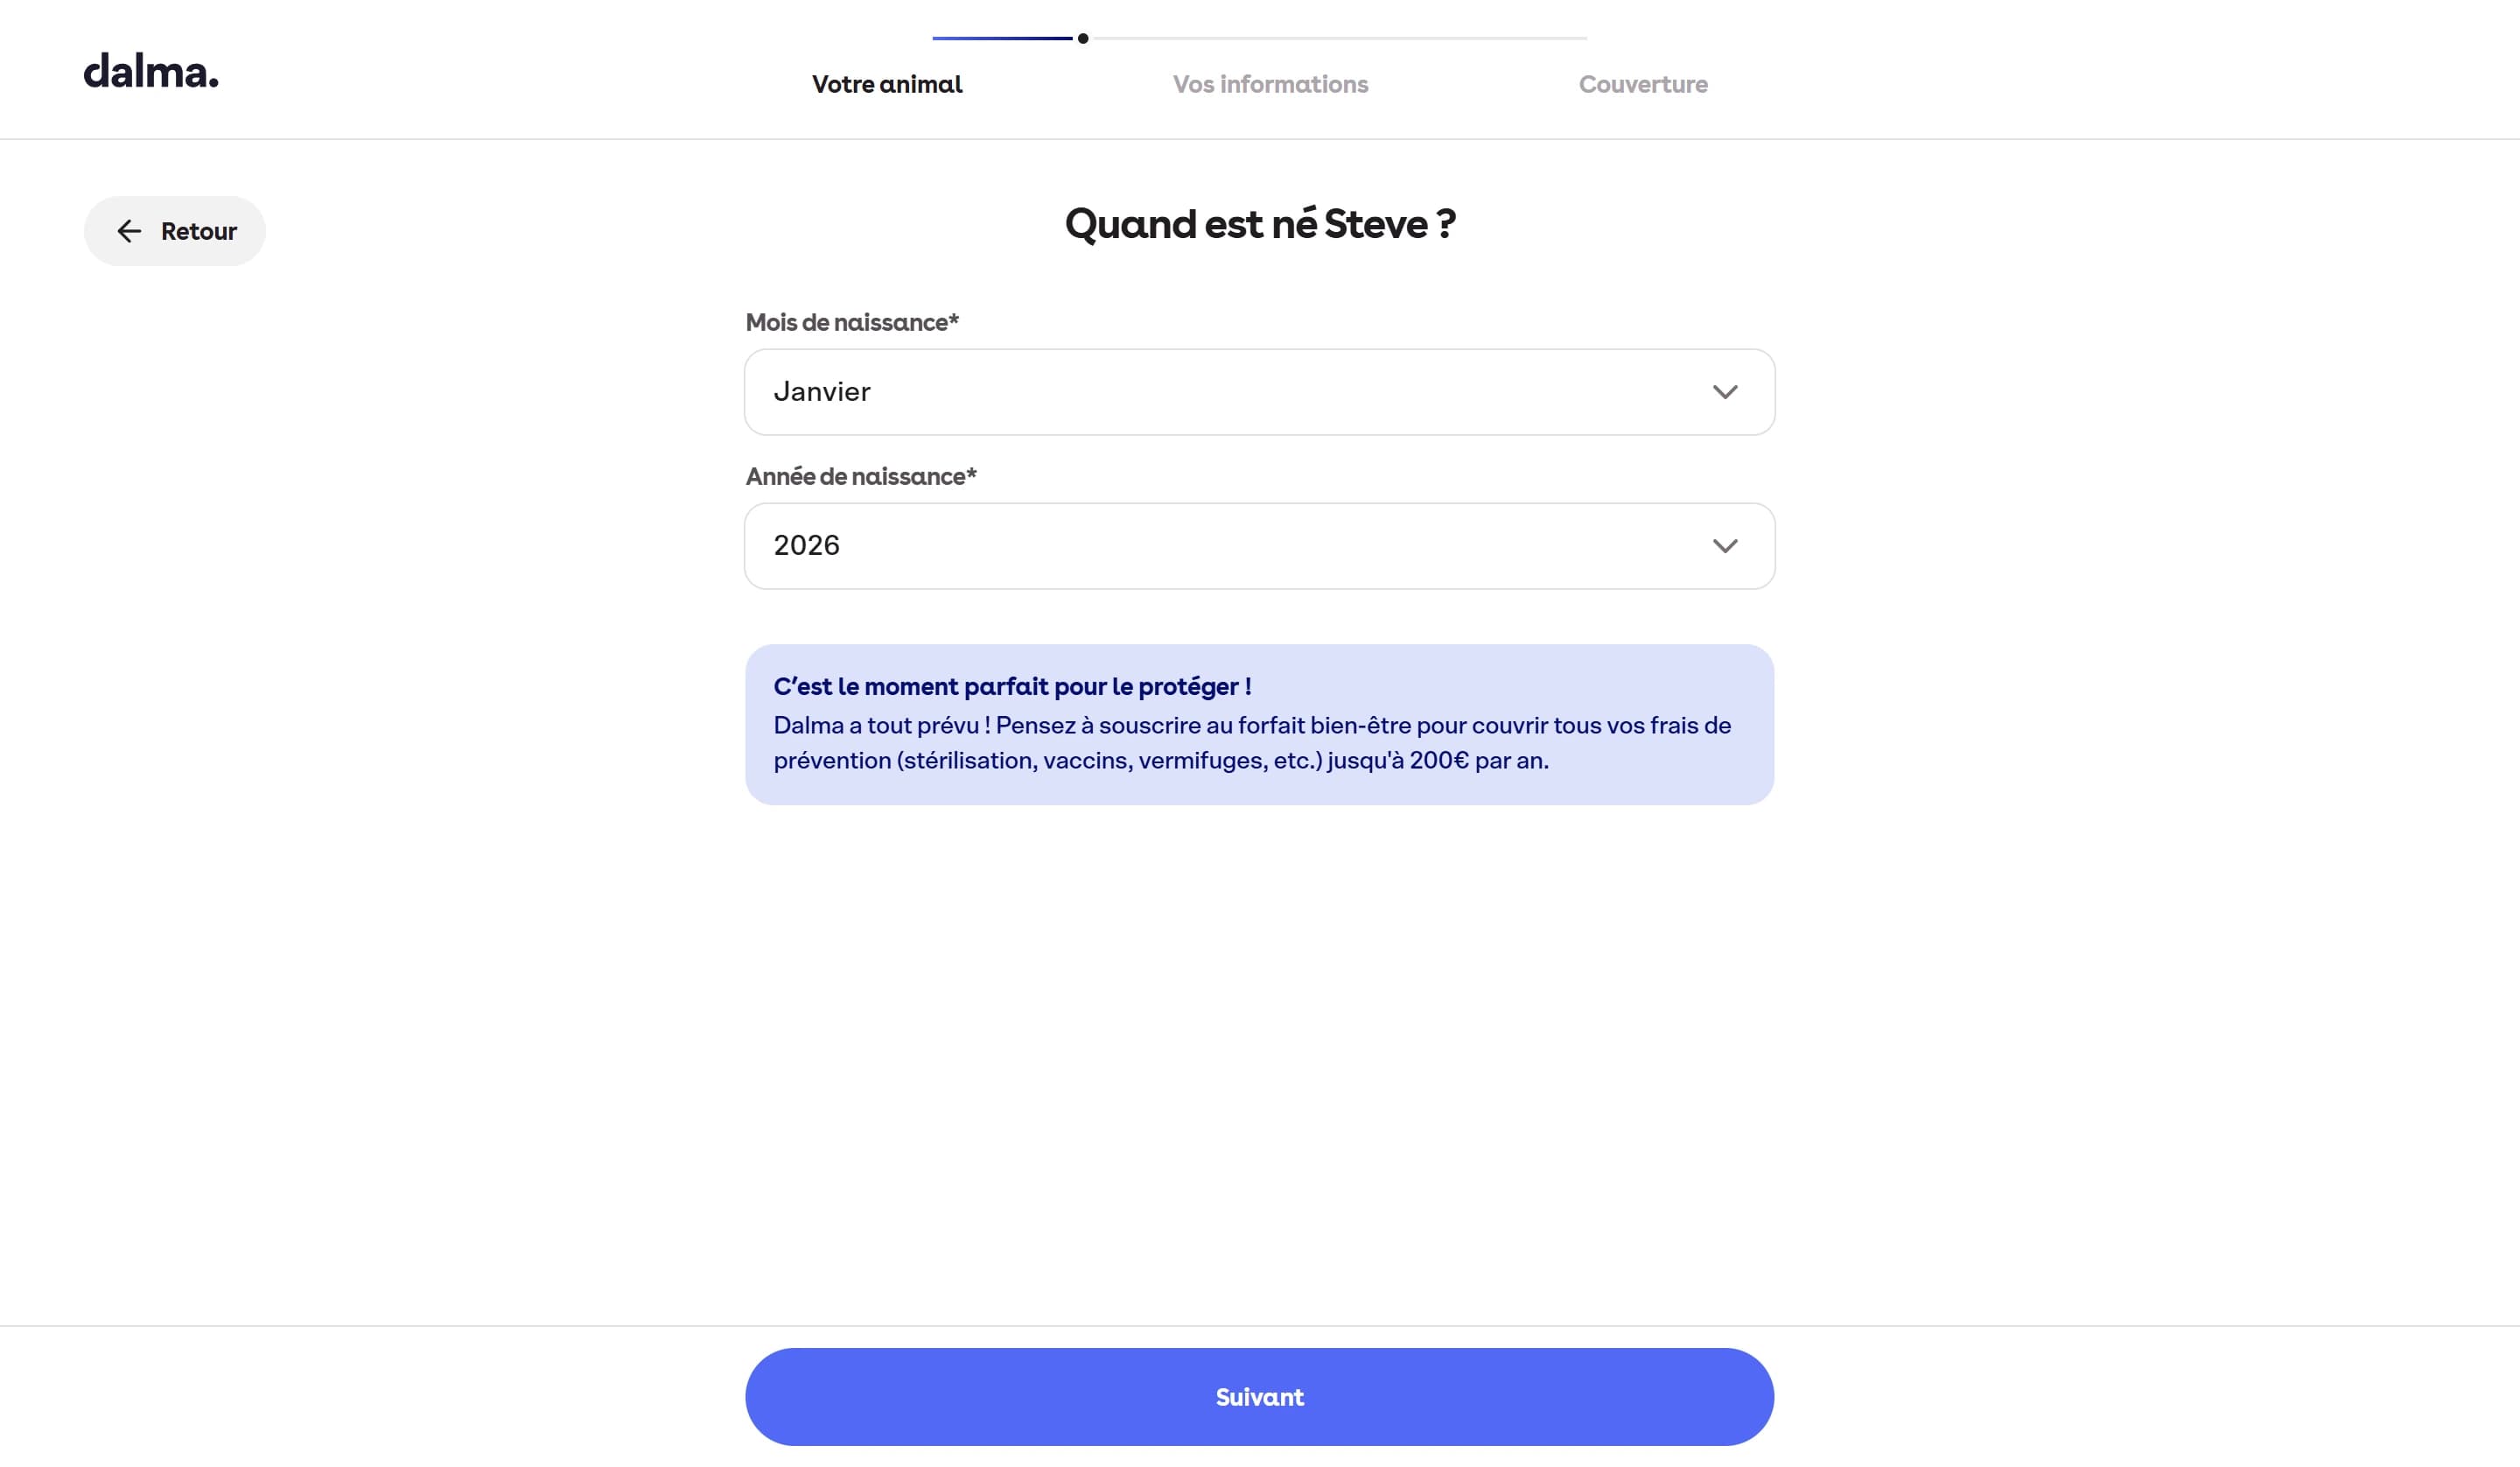Click the forfait bien-être description text
This screenshot has width=2520, height=1467.
1252,742
